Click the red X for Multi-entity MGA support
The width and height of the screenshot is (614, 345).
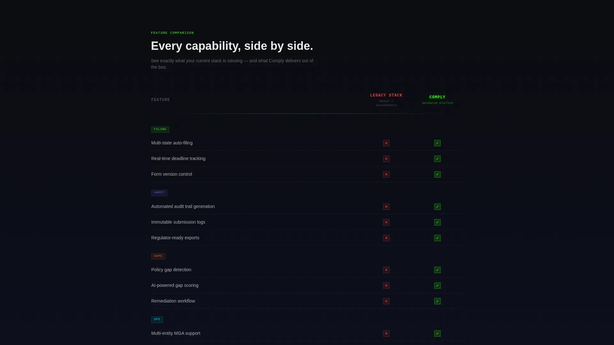386,333
